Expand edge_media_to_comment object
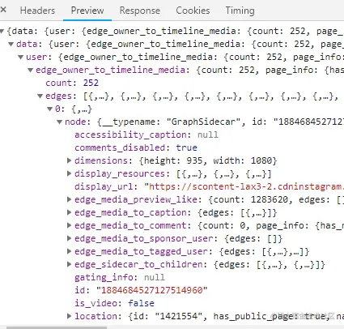The image size is (344, 329). click(70, 225)
